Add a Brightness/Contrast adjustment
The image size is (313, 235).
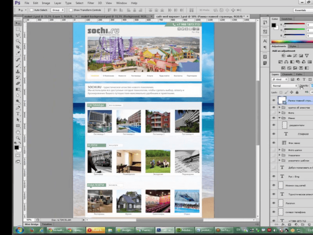click(283, 56)
